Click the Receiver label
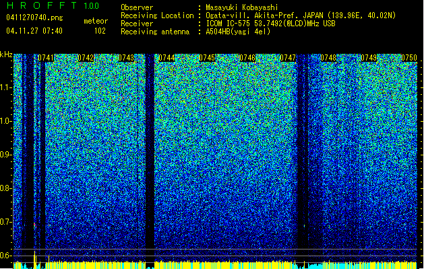424x269 pixels. 137,24
